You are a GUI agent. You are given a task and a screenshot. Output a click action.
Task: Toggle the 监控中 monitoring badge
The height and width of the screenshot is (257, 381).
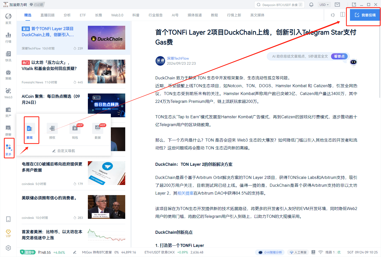[28, 252]
